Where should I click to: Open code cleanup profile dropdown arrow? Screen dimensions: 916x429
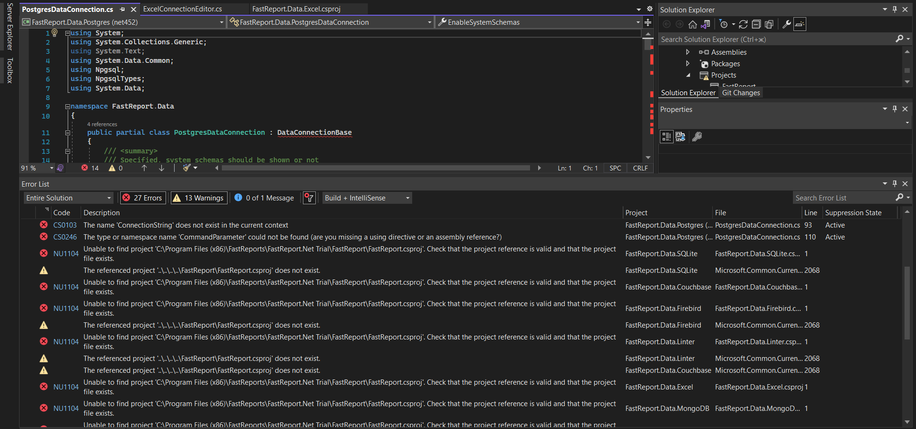[195, 168]
